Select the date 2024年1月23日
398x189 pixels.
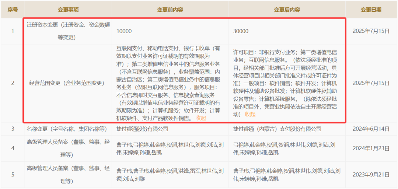tap(371, 148)
